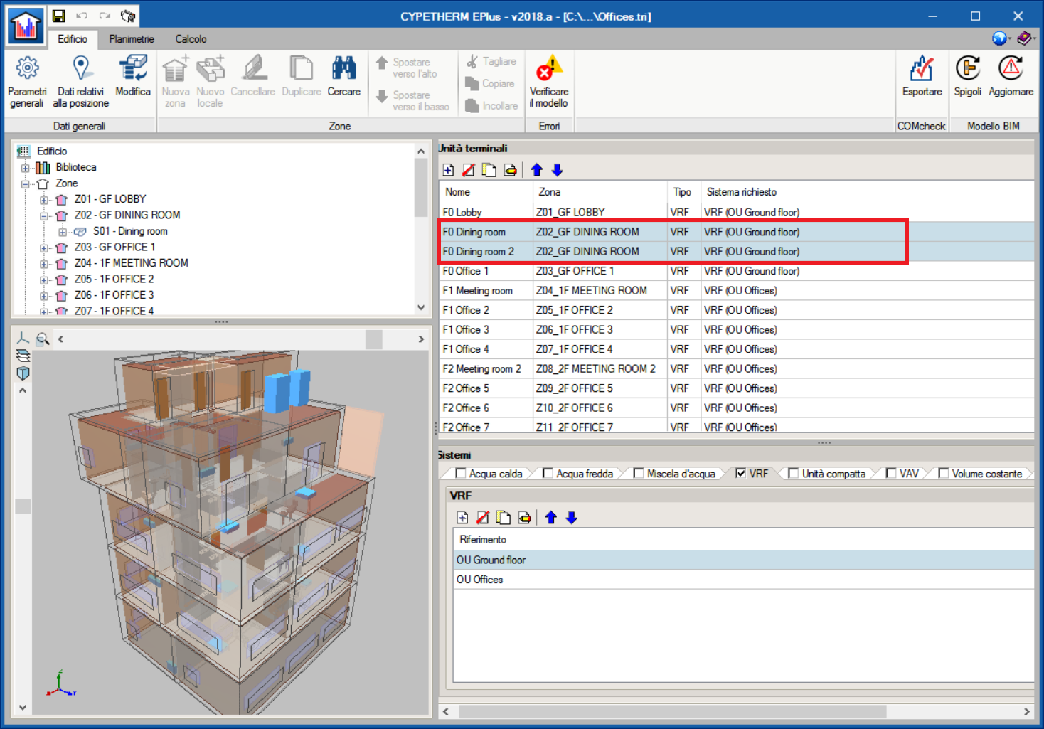This screenshot has width=1044, height=729.
Task: Switch to the Calcolo tab
Action: click(x=191, y=39)
